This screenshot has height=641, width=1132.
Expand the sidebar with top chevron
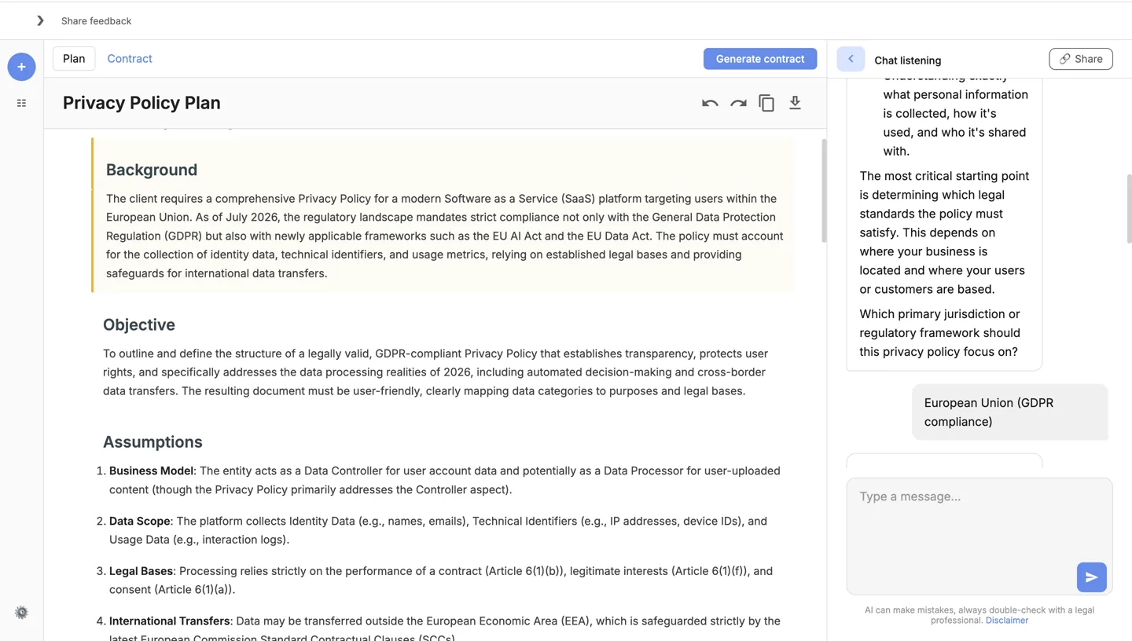coord(40,20)
